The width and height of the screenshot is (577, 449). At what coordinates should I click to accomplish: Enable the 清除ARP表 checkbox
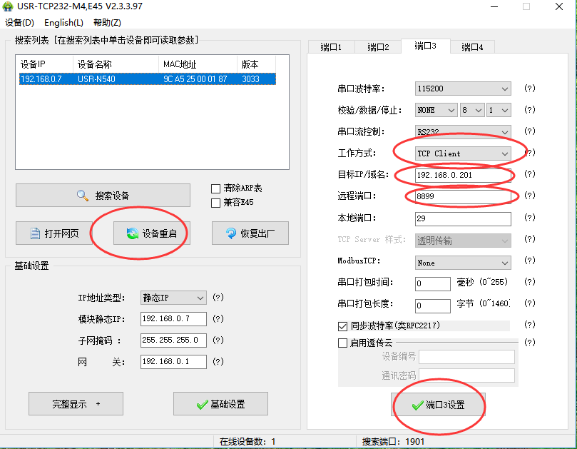216,188
